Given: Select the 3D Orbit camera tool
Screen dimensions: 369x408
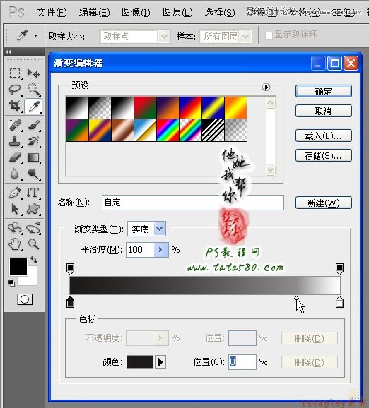Looking at the screenshot, I should click(x=34, y=228).
